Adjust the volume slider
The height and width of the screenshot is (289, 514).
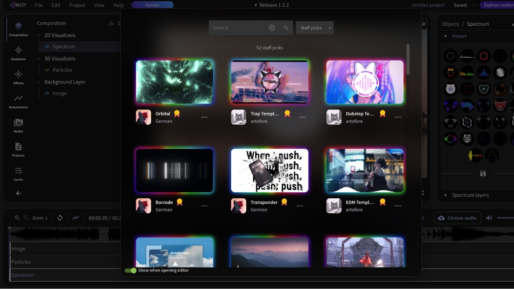tap(505, 218)
